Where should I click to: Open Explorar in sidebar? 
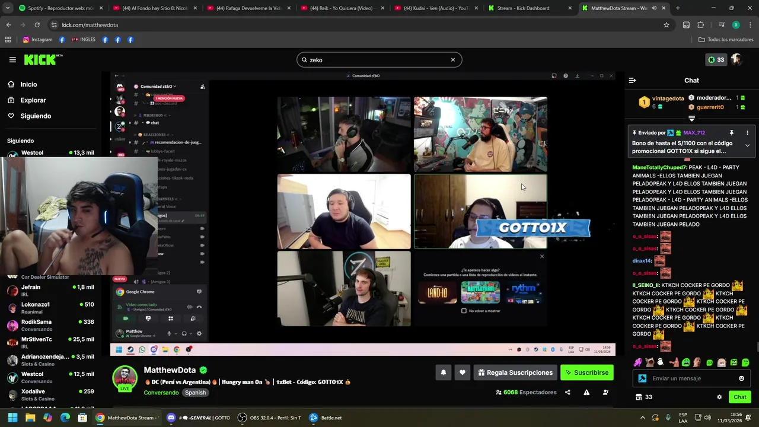[33, 100]
